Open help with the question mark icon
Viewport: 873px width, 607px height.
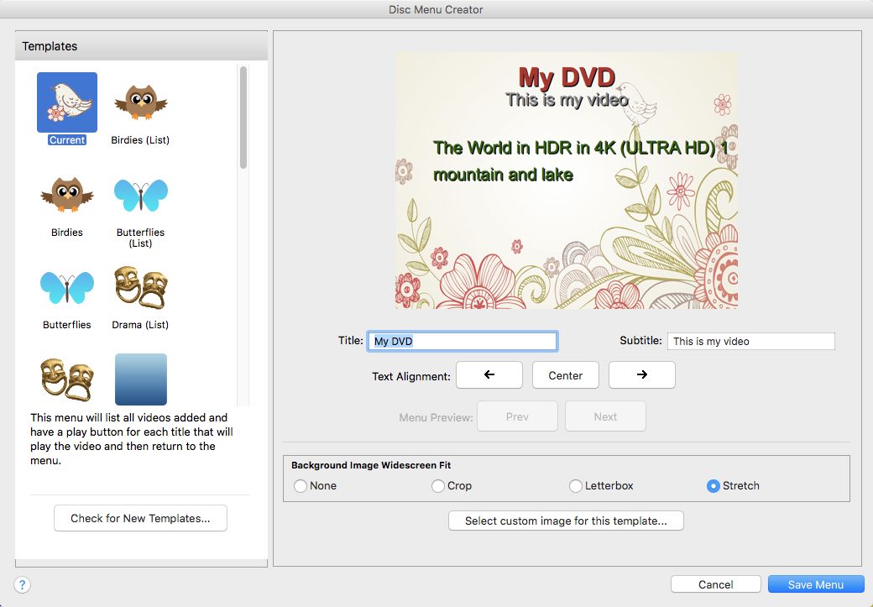tap(21, 584)
